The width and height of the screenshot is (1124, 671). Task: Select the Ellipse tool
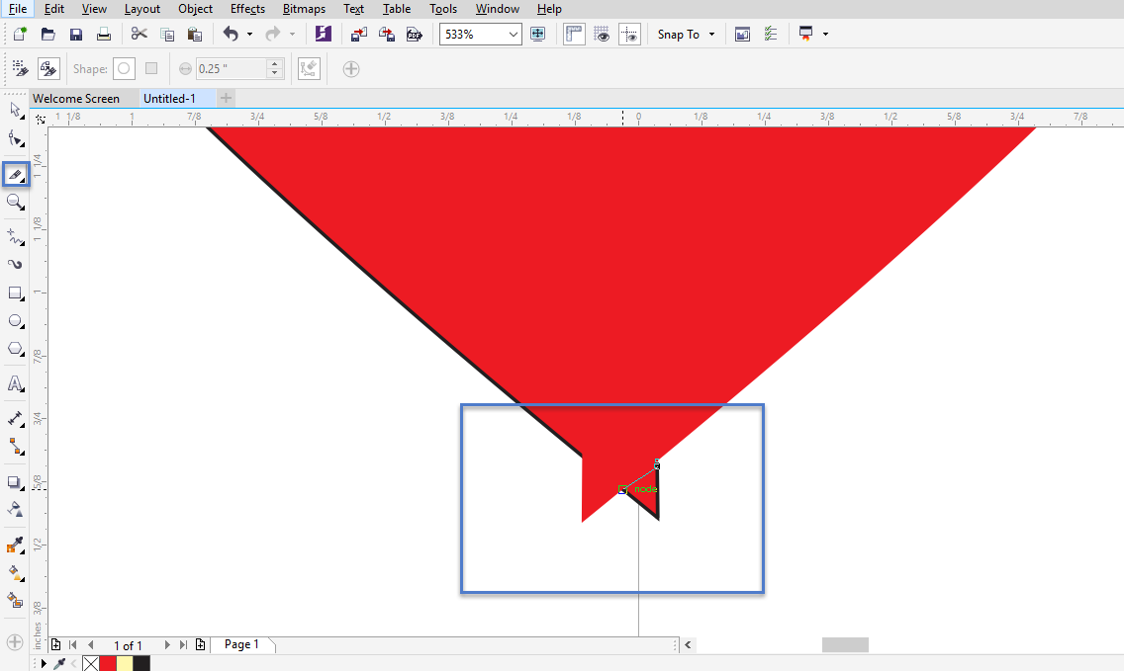coord(15,320)
